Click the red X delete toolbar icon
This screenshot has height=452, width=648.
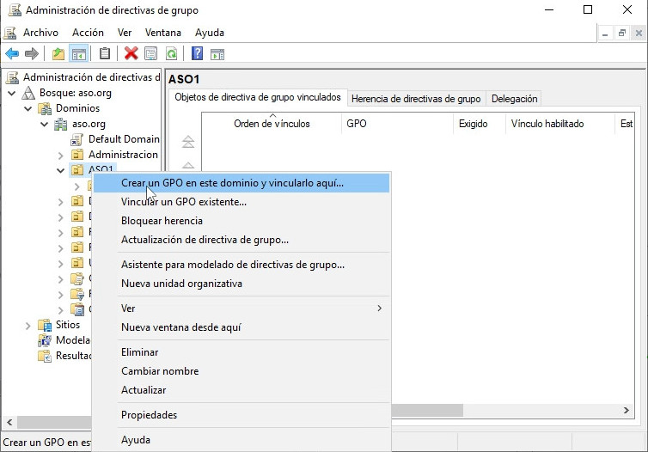(x=131, y=53)
